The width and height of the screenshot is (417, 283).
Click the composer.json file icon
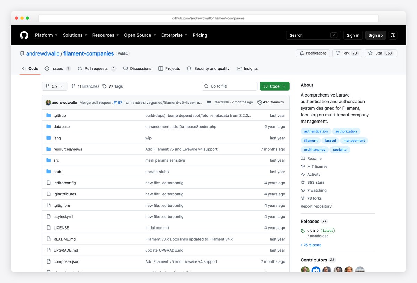click(x=49, y=261)
